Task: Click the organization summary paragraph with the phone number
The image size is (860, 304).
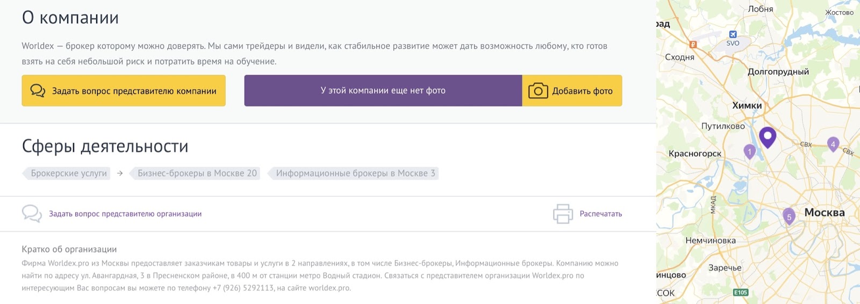Action: click(320, 276)
